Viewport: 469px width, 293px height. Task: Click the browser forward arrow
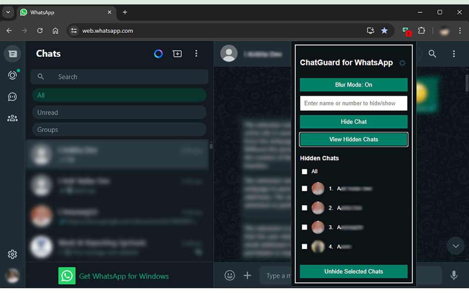pyautogui.click(x=25, y=31)
